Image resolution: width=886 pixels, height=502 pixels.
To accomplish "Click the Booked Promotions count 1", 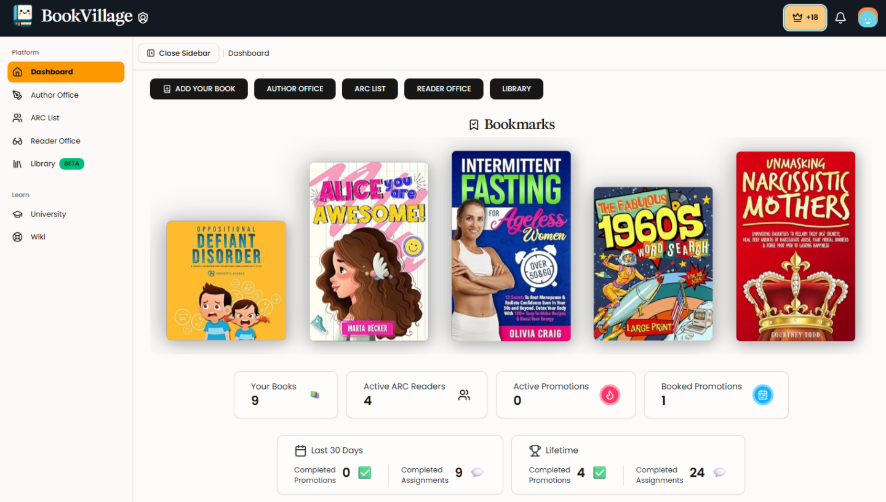I will 664,401.
